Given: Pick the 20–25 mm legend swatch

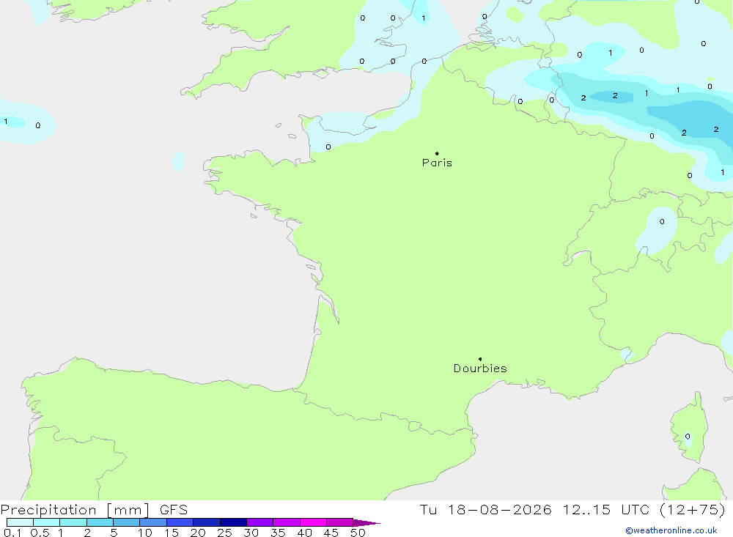Looking at the screenshot, I should point(207,522).
